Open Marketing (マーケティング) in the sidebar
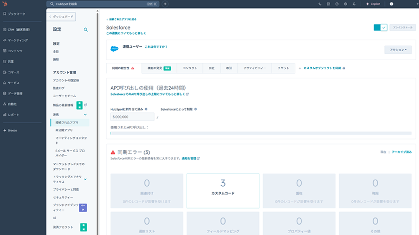 tap(15, 40)
